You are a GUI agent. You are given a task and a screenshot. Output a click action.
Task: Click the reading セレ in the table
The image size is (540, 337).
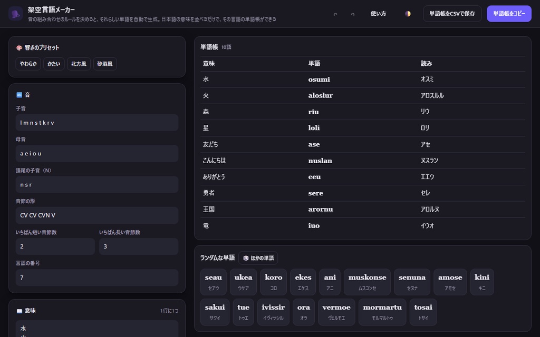pyautogui.click(x=426, y=193)
